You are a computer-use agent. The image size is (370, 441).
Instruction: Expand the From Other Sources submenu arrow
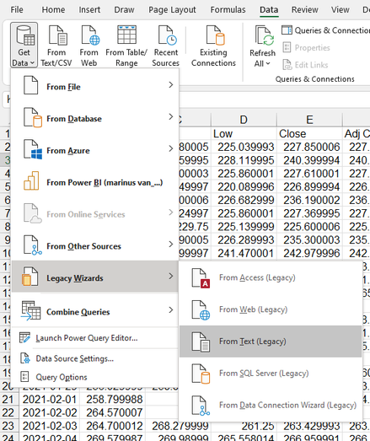[x=170, y=245]
